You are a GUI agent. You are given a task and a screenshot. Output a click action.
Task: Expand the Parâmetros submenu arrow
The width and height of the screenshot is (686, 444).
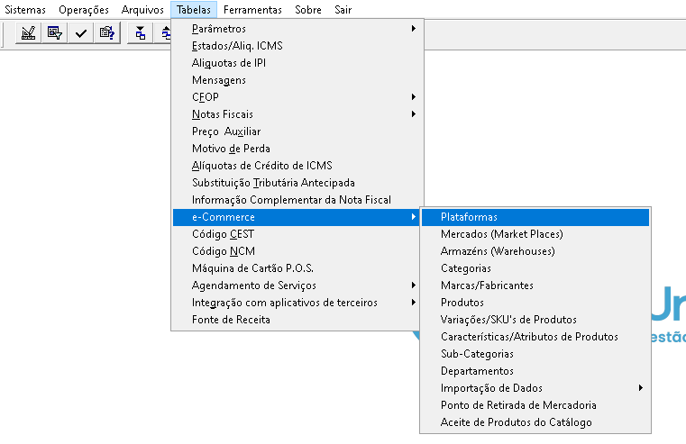(413, 29)
